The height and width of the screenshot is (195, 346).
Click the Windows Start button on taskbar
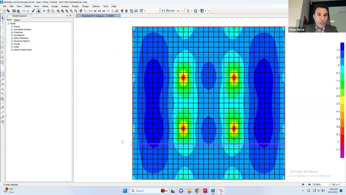[125, 191]
